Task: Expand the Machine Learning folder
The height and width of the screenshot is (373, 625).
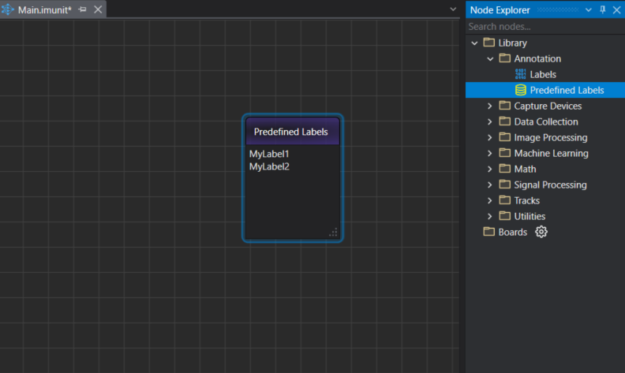Action: tap(490, 153)
